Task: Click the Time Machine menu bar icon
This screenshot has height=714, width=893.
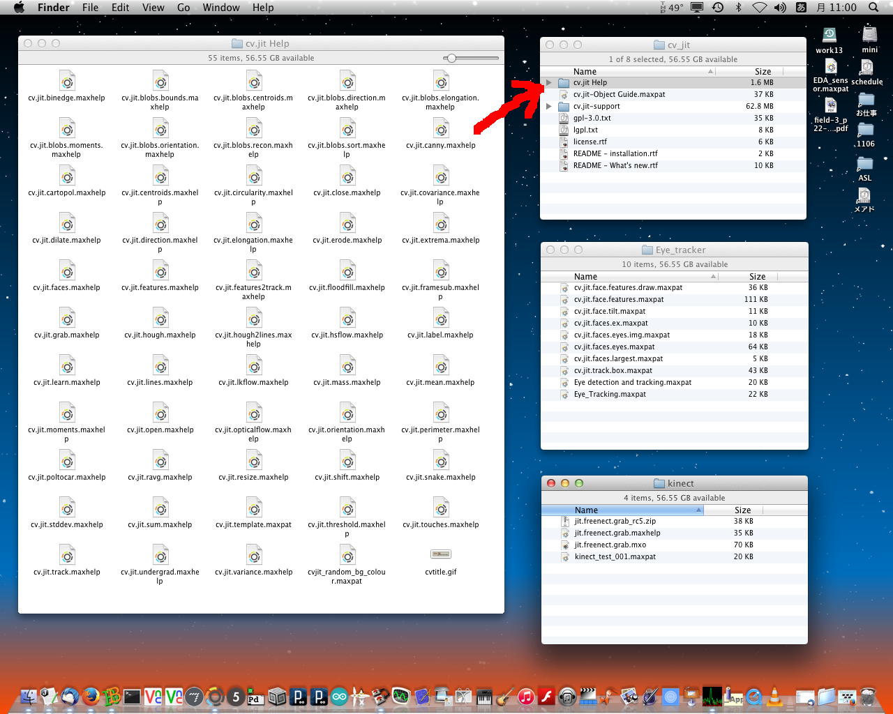Action: click(x=718, y=8)
